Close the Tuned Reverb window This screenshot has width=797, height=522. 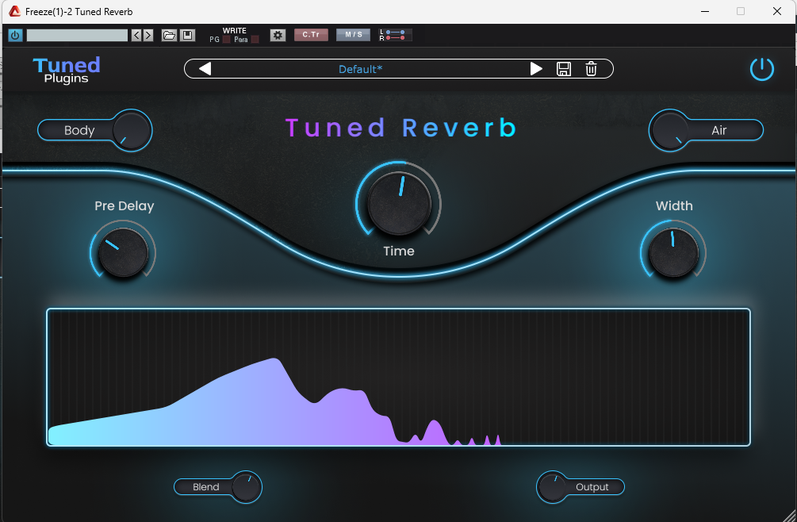click(x=776, y=11)
